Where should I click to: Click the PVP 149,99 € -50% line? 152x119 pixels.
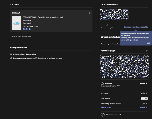tap(30, 26)
